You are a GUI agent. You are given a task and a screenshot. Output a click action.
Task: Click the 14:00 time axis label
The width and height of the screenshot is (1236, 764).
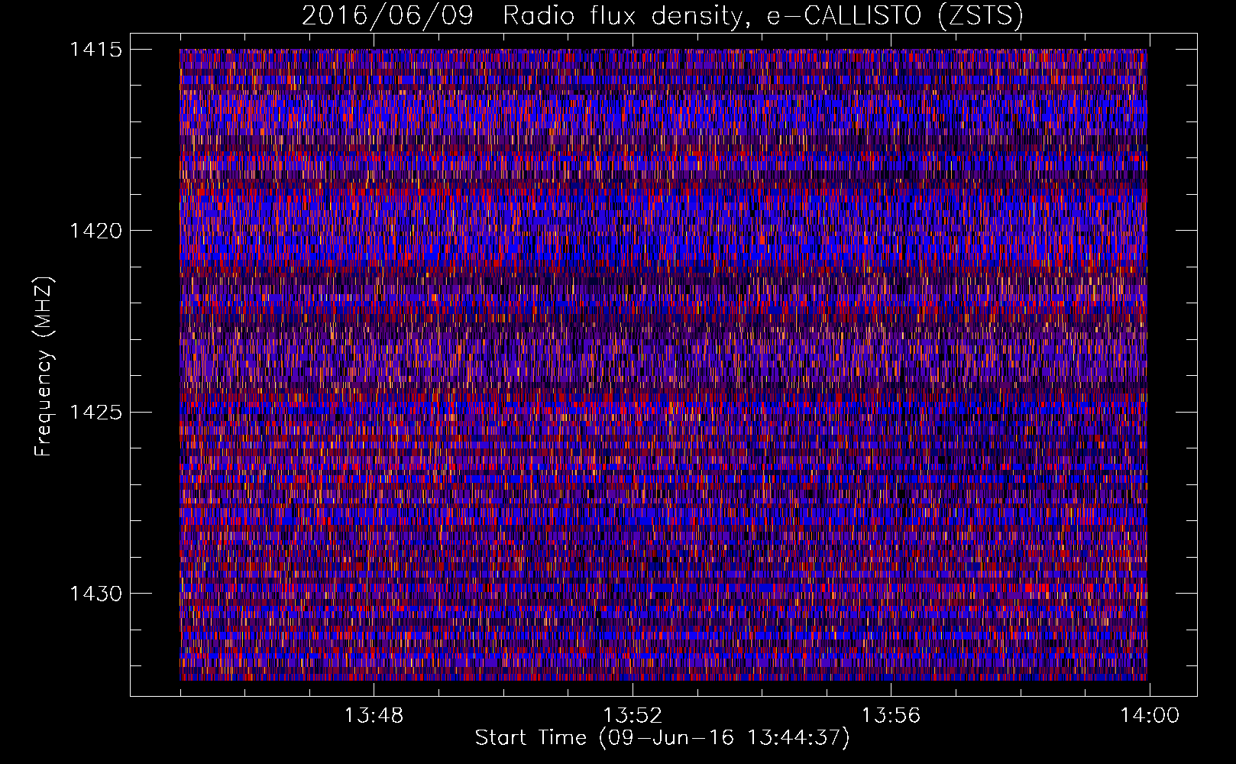coord(1150,716)
